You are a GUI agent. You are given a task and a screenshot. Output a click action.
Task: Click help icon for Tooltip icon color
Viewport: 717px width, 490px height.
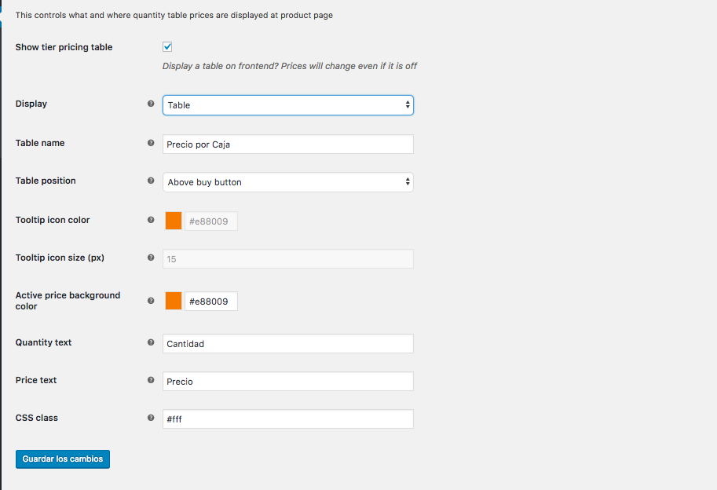coord(151,220)
